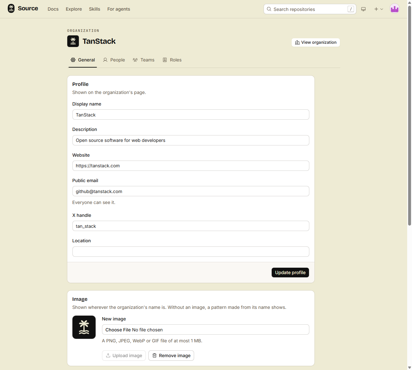Click the Update profile button
This screenshot has width=412, height=370.
pos(290,273)
